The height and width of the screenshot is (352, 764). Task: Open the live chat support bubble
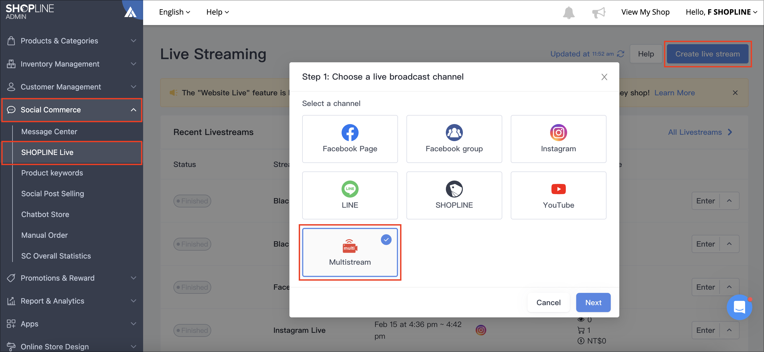pyautogui.click(x=739, y=307)
